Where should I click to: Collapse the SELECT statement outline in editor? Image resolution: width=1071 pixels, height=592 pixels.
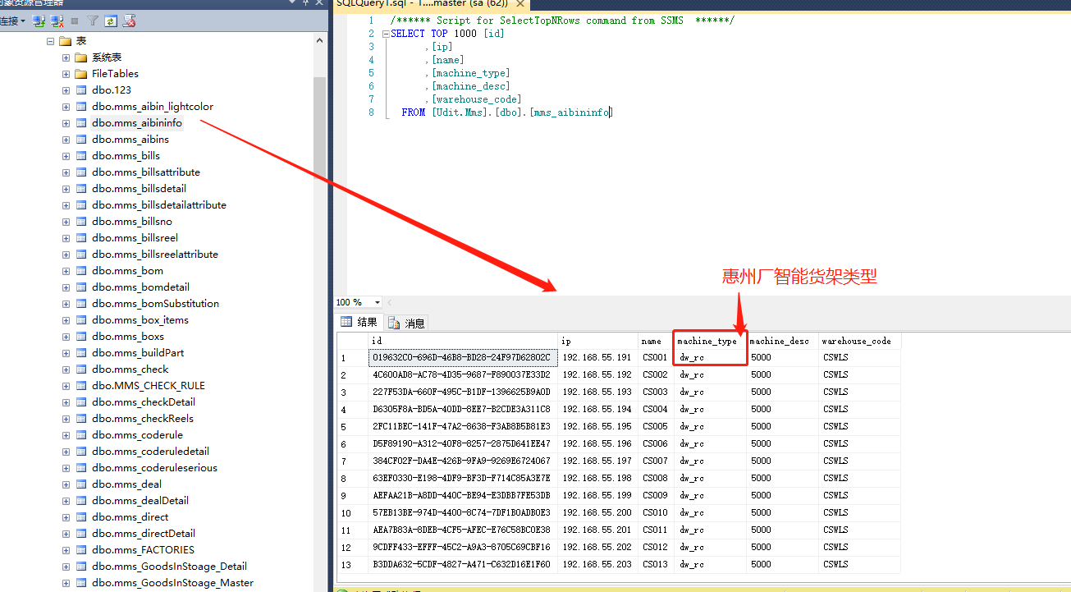coord(386,34)
